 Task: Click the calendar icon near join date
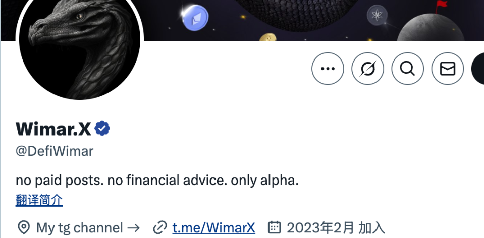(274, 227)
